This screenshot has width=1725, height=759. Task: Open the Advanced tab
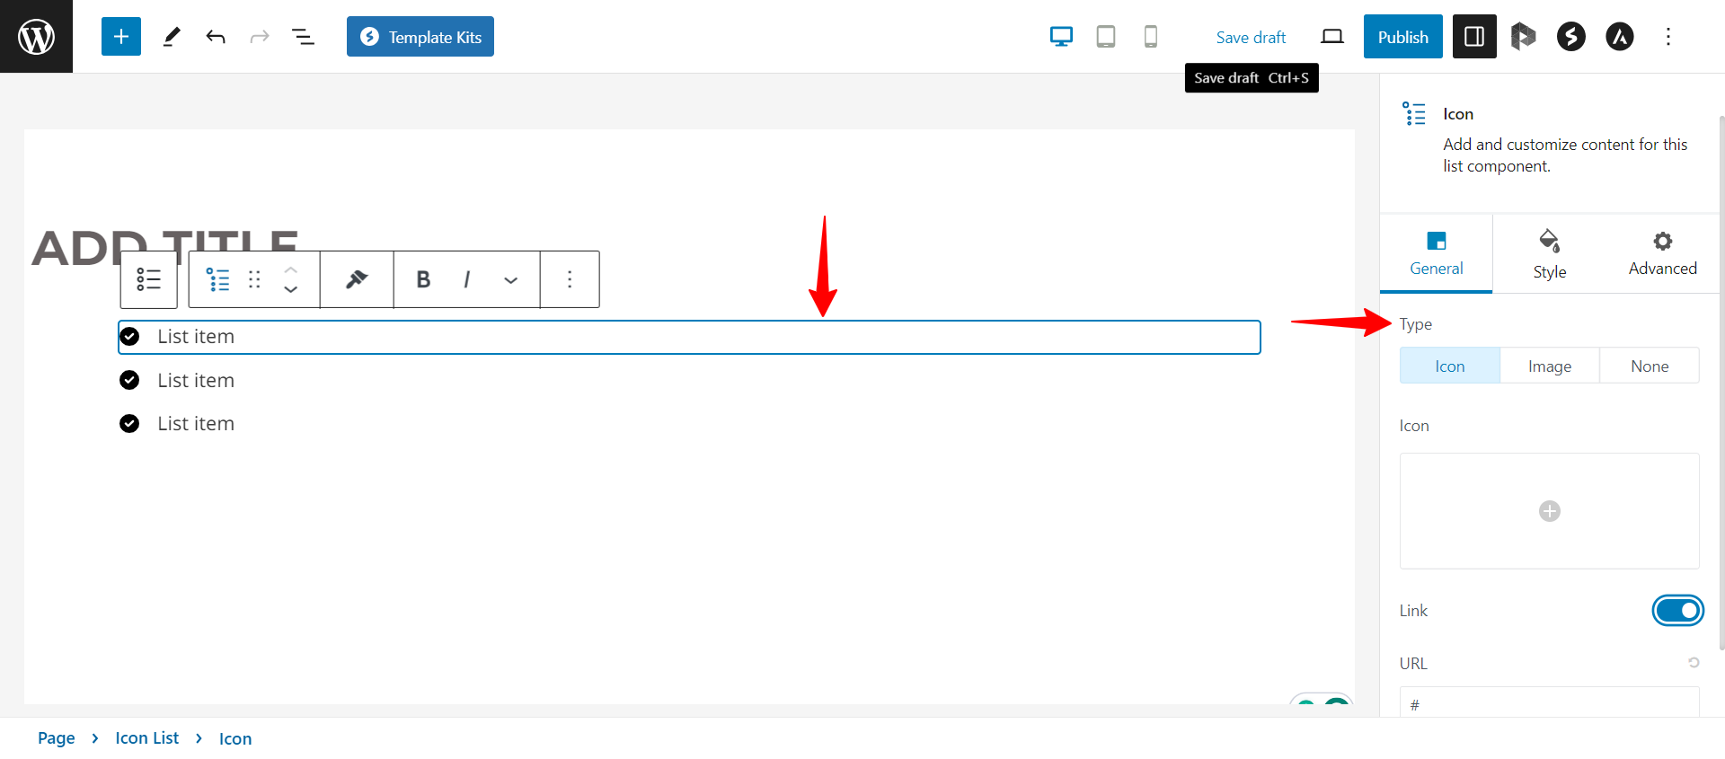(1662, 254)
